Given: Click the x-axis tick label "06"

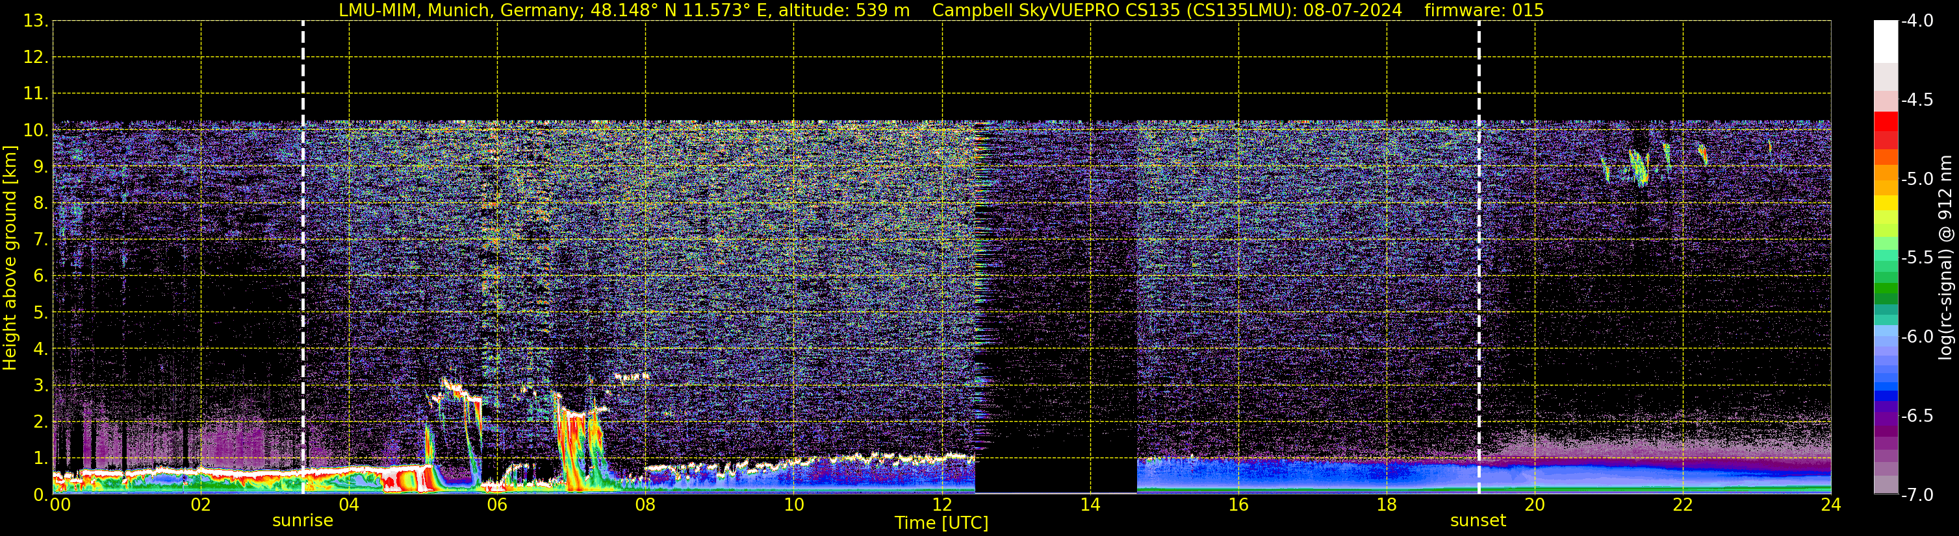Looking at the screenshot, I should [x=497, y=506].
